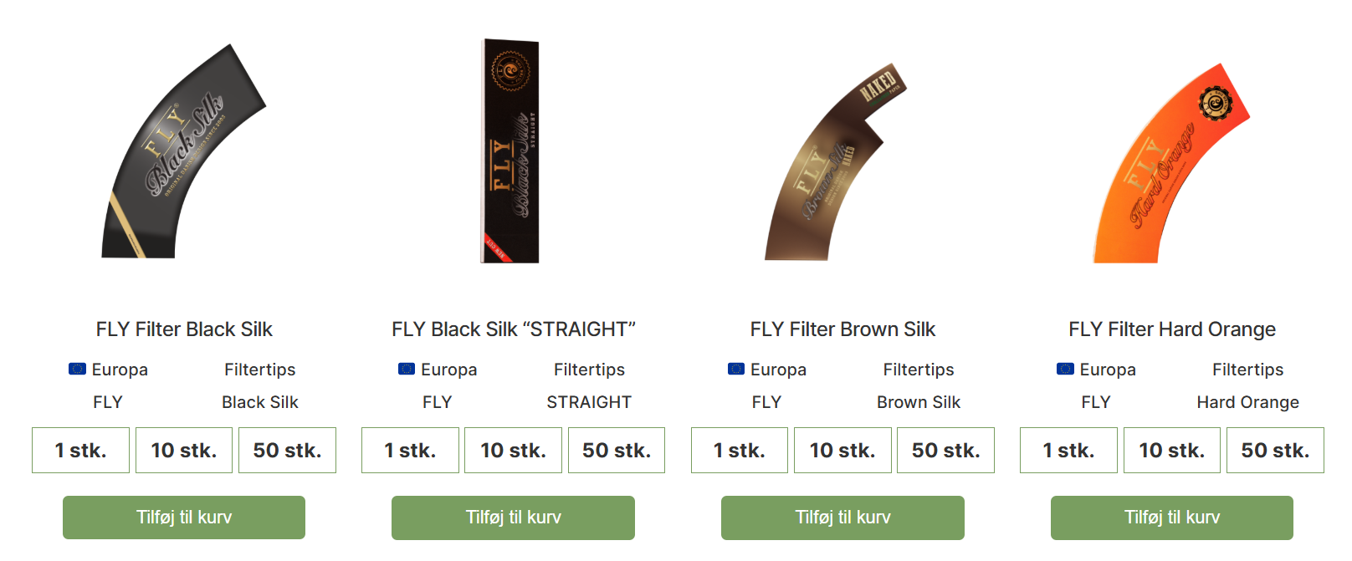Select 50 stk. for FLY Filter Black Silk
The width and height of the screenshot is (1352, 561).
(287, 451)
